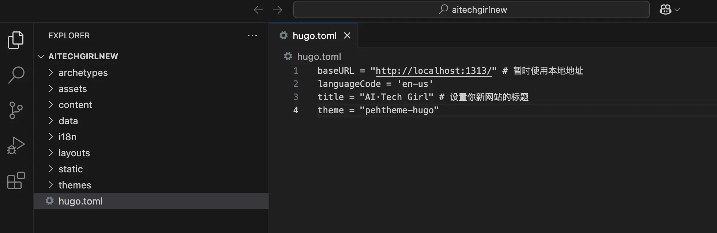
Task: Open the Extensions view
Action: (16, 180)
